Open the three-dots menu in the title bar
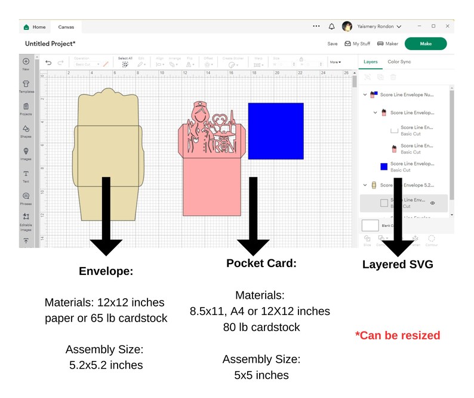The height and width of the screenshot is (398, 474). coord(316,26)
